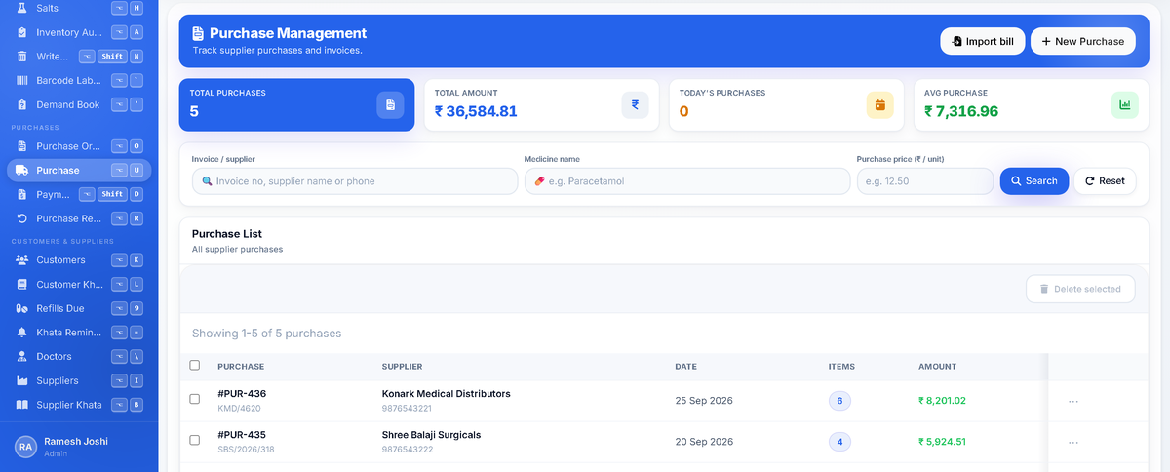Click the Delete selected button

(x=1080, y=289)
